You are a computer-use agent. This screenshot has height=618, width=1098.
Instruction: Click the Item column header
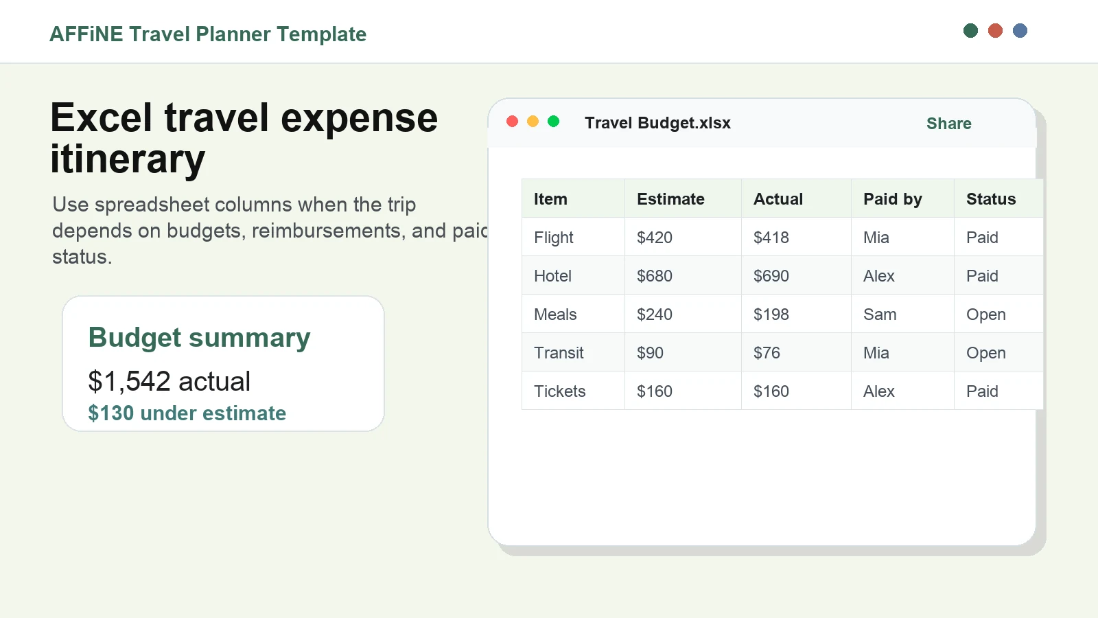point(573,198)
